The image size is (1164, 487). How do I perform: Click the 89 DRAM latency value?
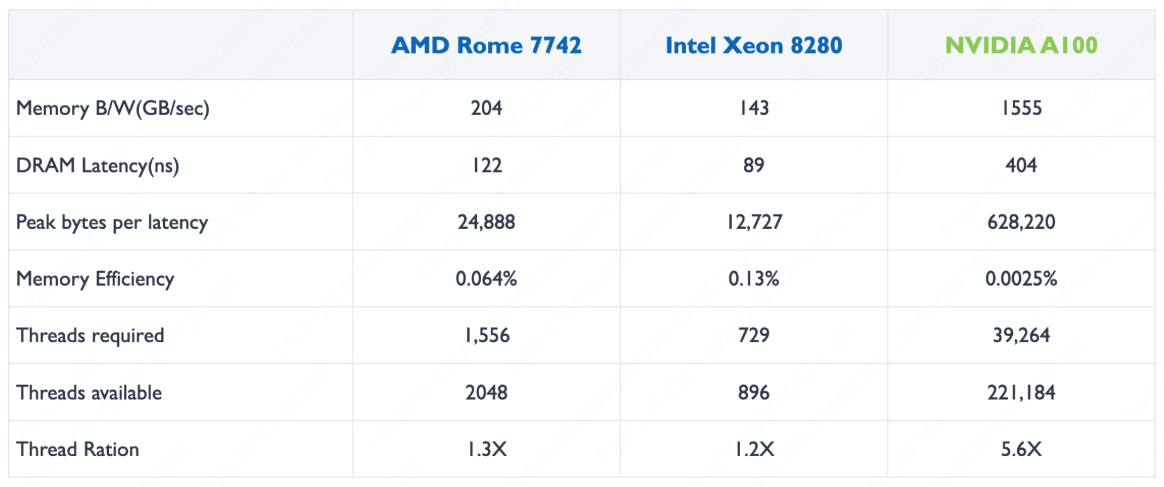pyautogui.click(x=753, y=165)
